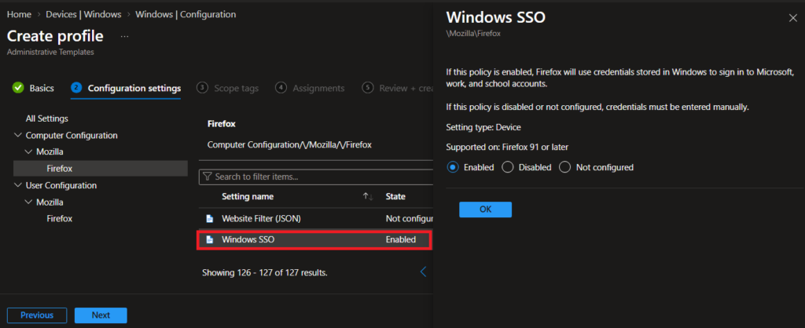Go to the Review + create step
Screen dimensions: 805x328
(398, 88)
